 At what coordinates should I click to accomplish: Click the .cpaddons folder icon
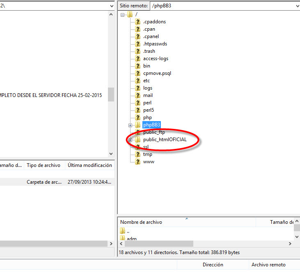tap(138, 22)
